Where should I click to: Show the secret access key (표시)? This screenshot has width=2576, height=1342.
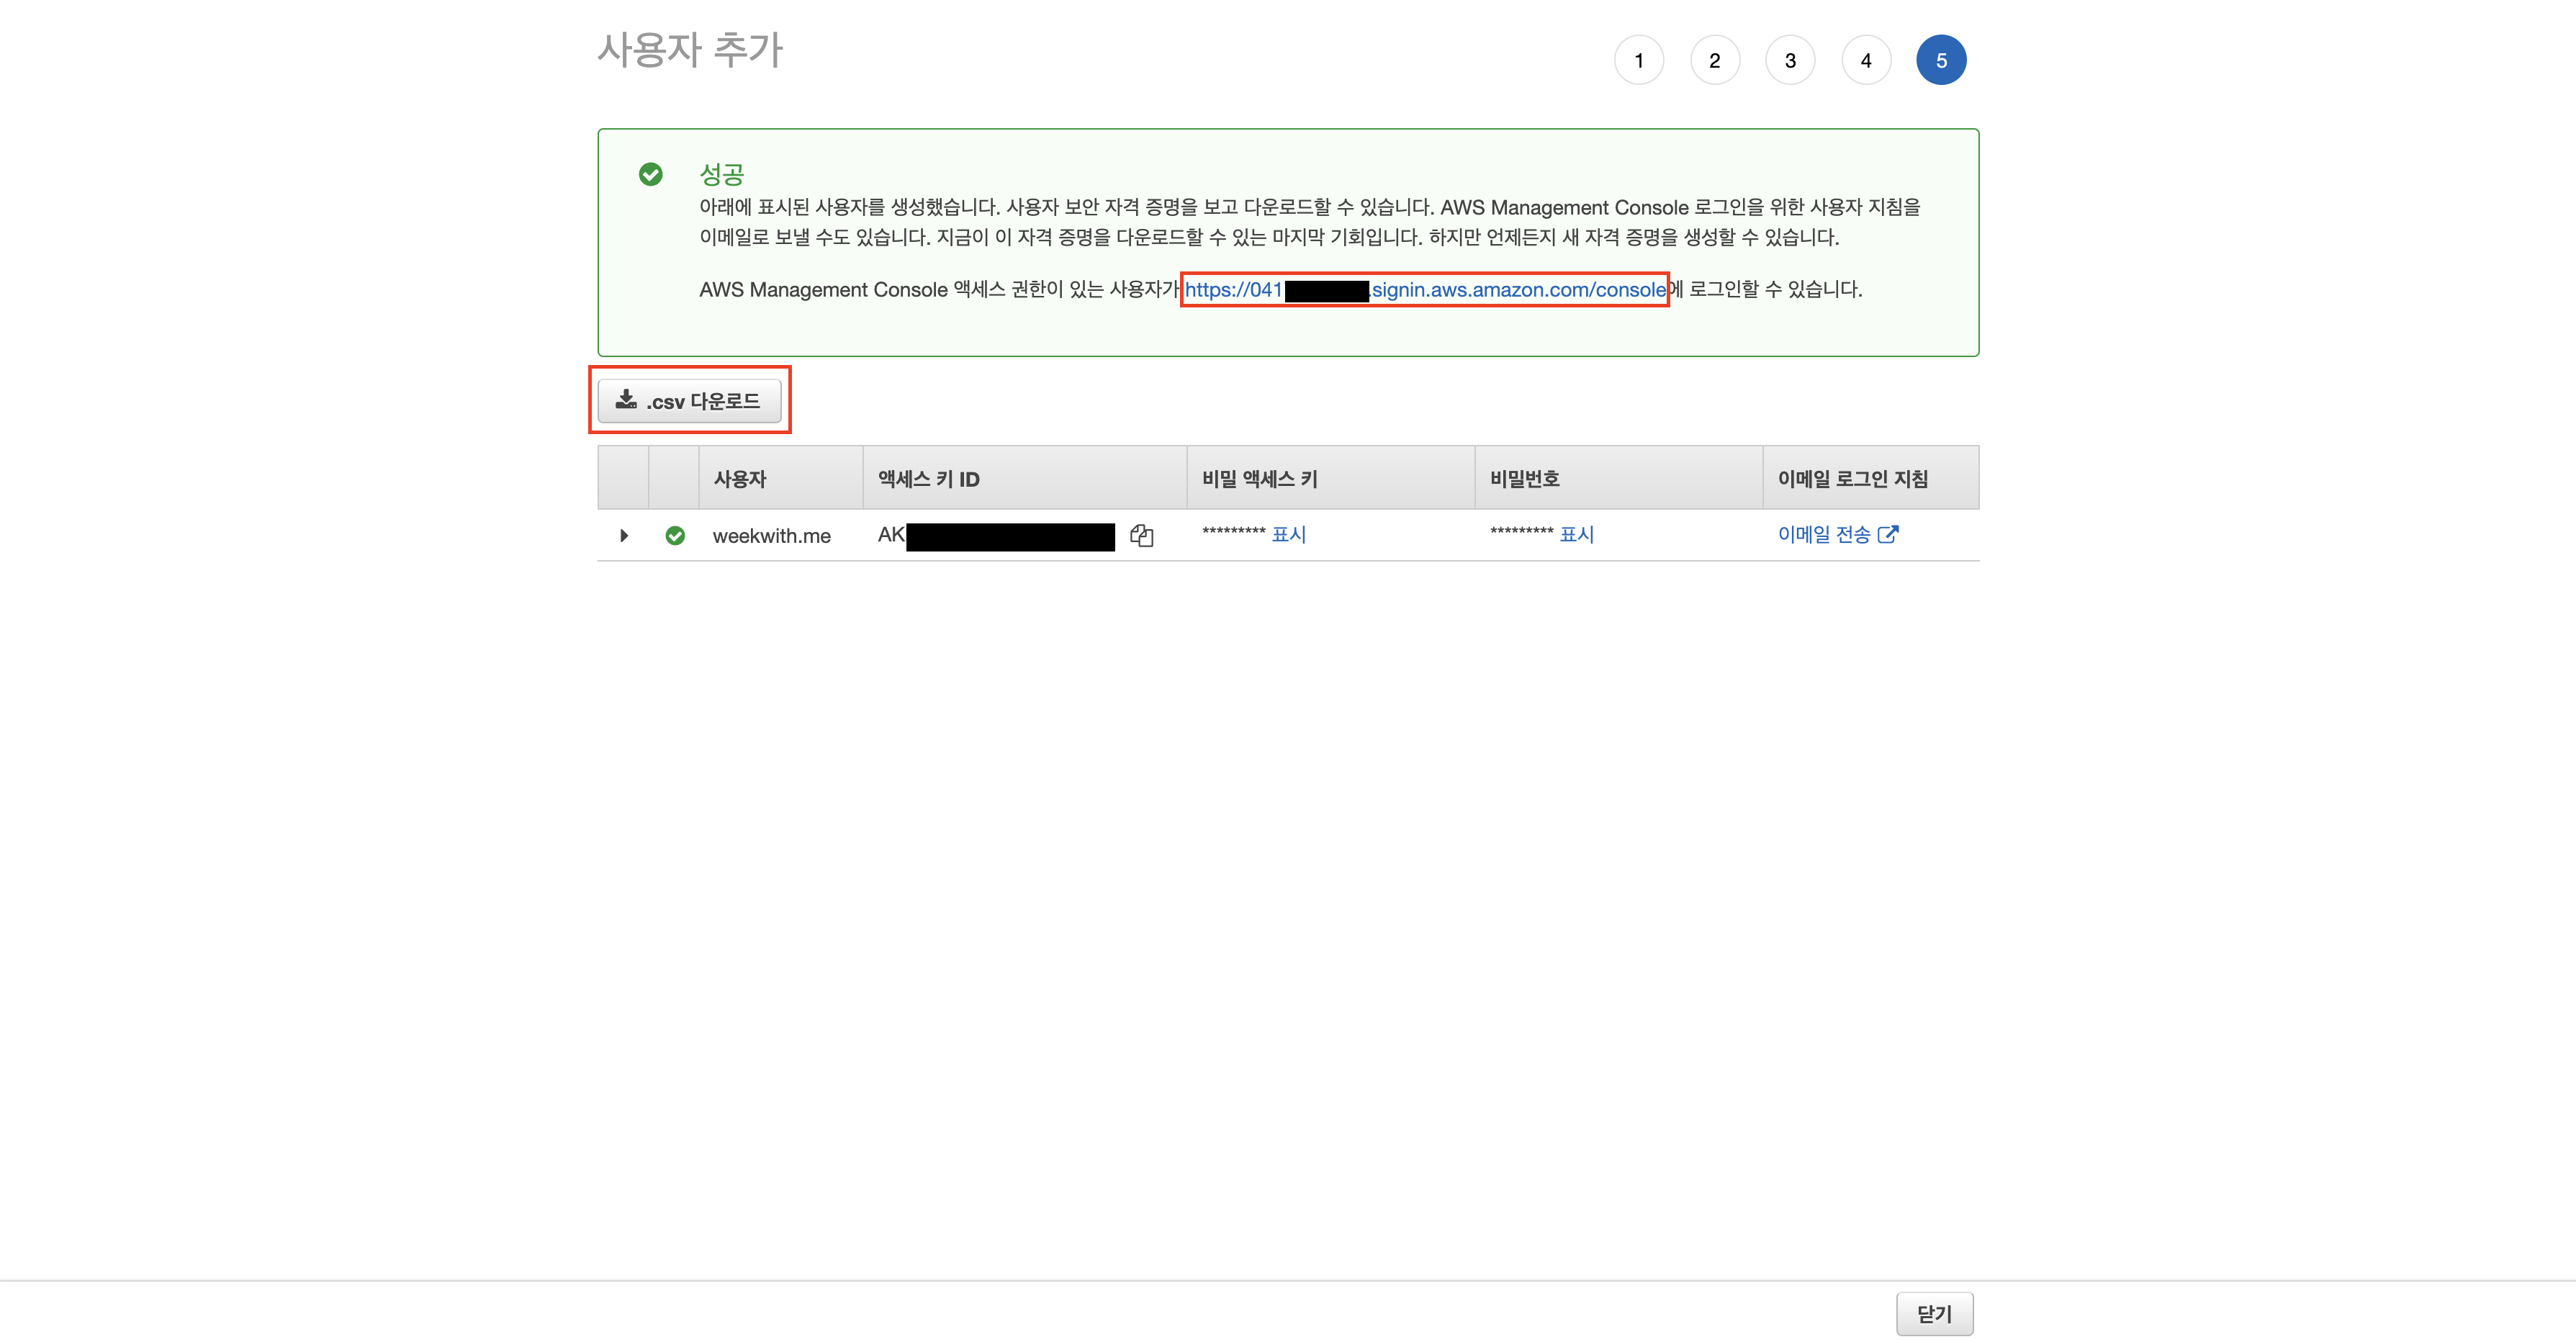(x=1288, y=535)
